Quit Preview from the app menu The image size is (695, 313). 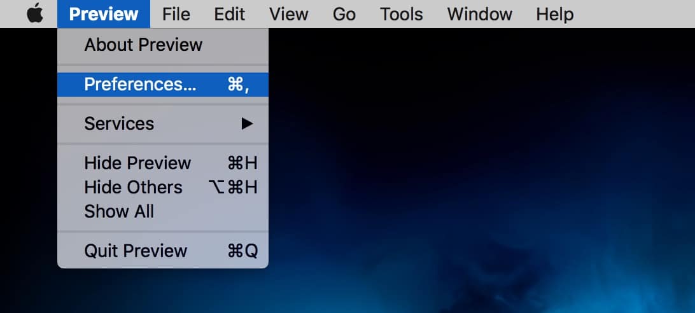tap(136, 251)
